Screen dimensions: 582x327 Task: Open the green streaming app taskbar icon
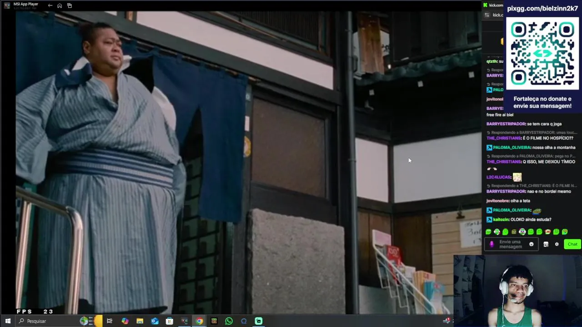[x=258, y=321]
